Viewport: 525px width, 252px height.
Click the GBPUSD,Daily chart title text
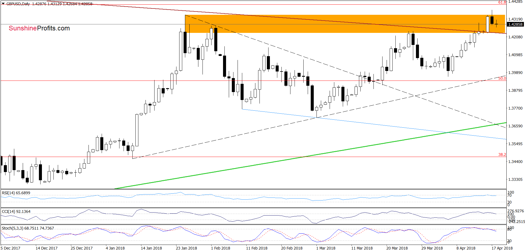(18, 4)
